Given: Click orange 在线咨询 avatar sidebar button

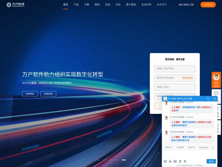Looking at the screenshot, I should (x=216, y=80).
